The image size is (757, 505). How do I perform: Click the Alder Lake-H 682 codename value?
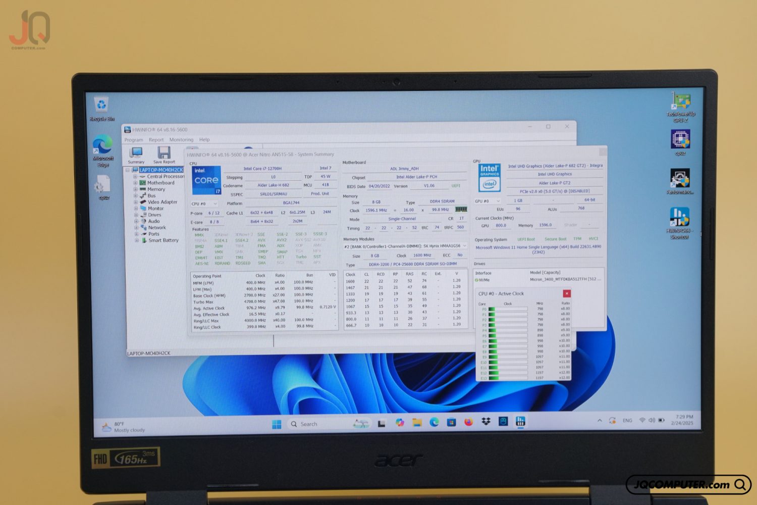pyautogui.click(x=273, y=185)
